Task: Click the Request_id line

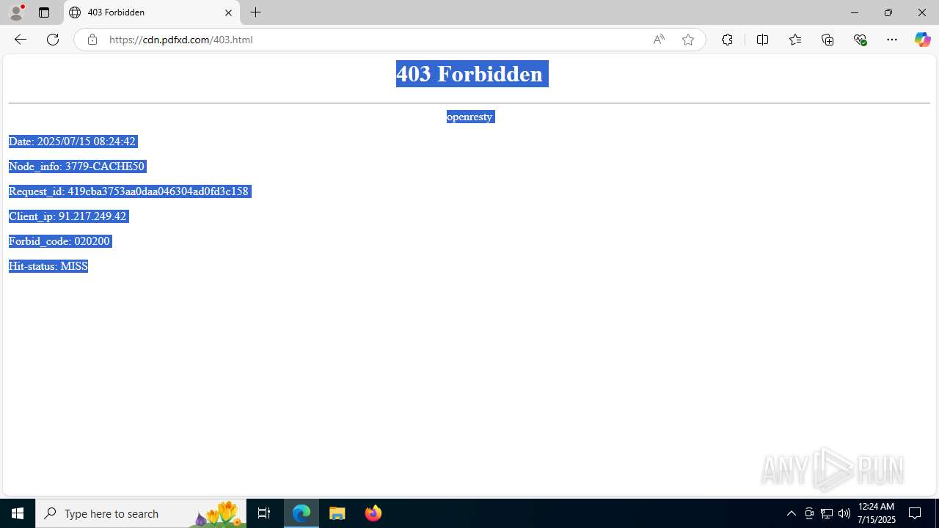Action: 129,191
